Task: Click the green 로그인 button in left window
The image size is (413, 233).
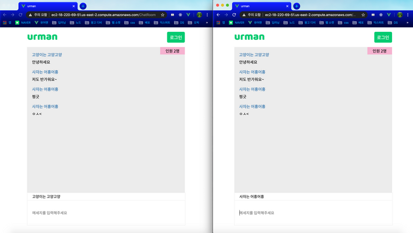Action: (176, 37)
